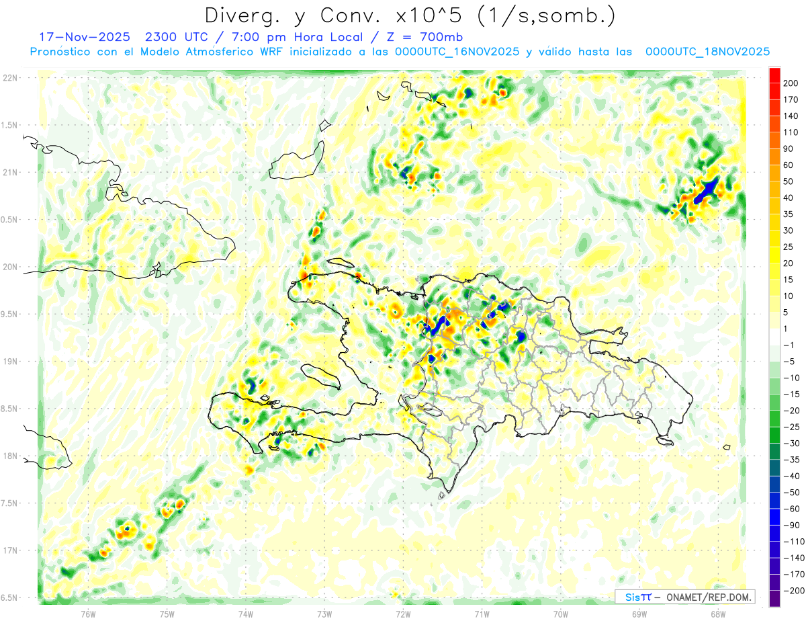Viewport: 806px width, 623px height.
Task: Click the valid-until time "0000UTC_18NOV2025"
Action: 707,52
